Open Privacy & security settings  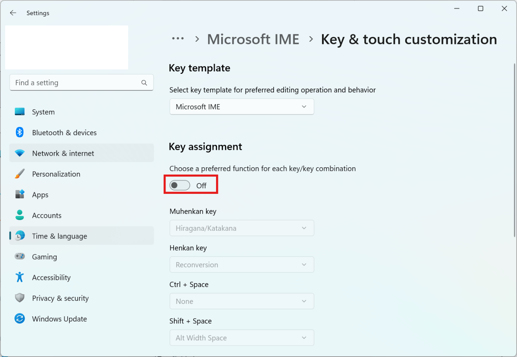82,298
